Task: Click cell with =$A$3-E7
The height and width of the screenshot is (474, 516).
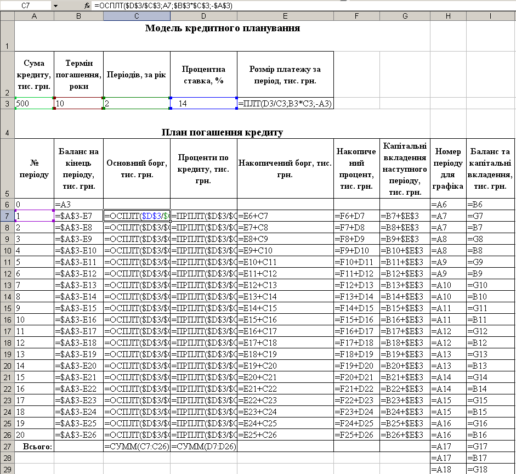Action: [x=78, y=216]
